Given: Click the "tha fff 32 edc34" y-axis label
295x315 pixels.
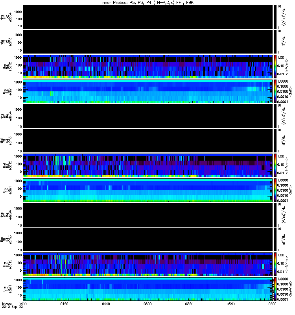Looking at the screenshot, I should [x=6, y=17].
